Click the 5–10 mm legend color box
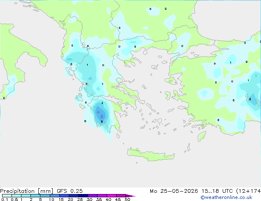 pos(45,196)
